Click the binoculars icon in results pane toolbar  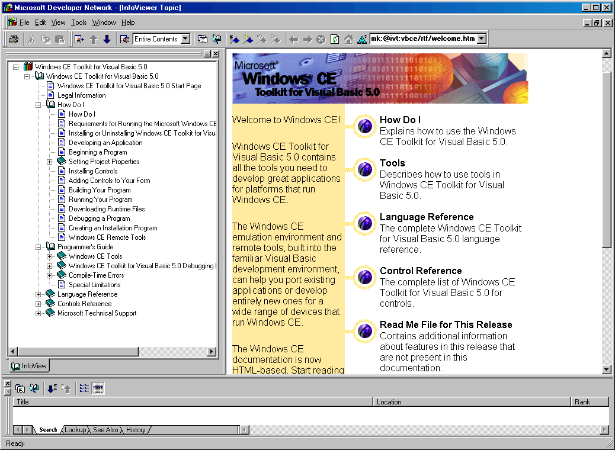[34, 388]
